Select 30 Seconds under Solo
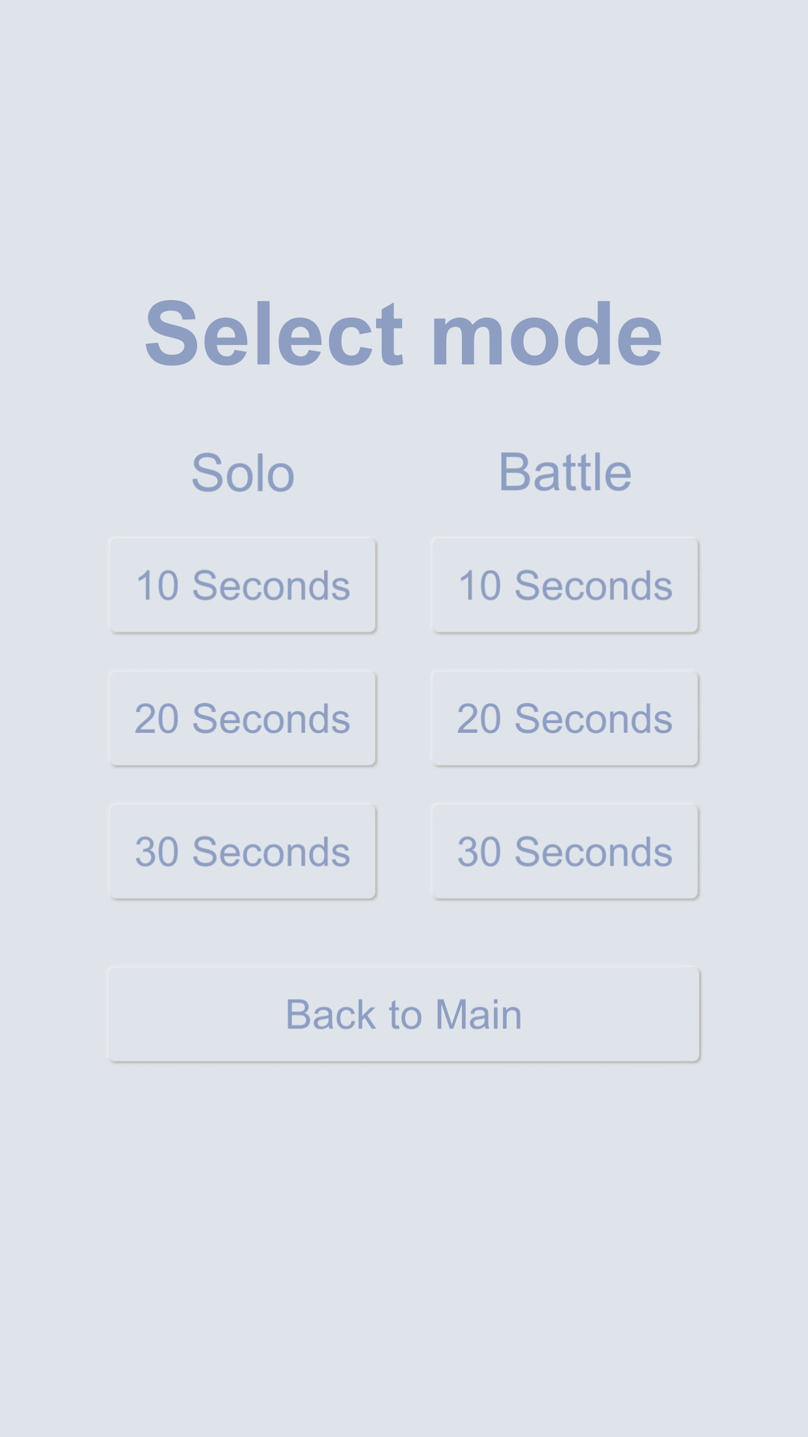This screenshot has width=808, height=1437. click(243, 851)
